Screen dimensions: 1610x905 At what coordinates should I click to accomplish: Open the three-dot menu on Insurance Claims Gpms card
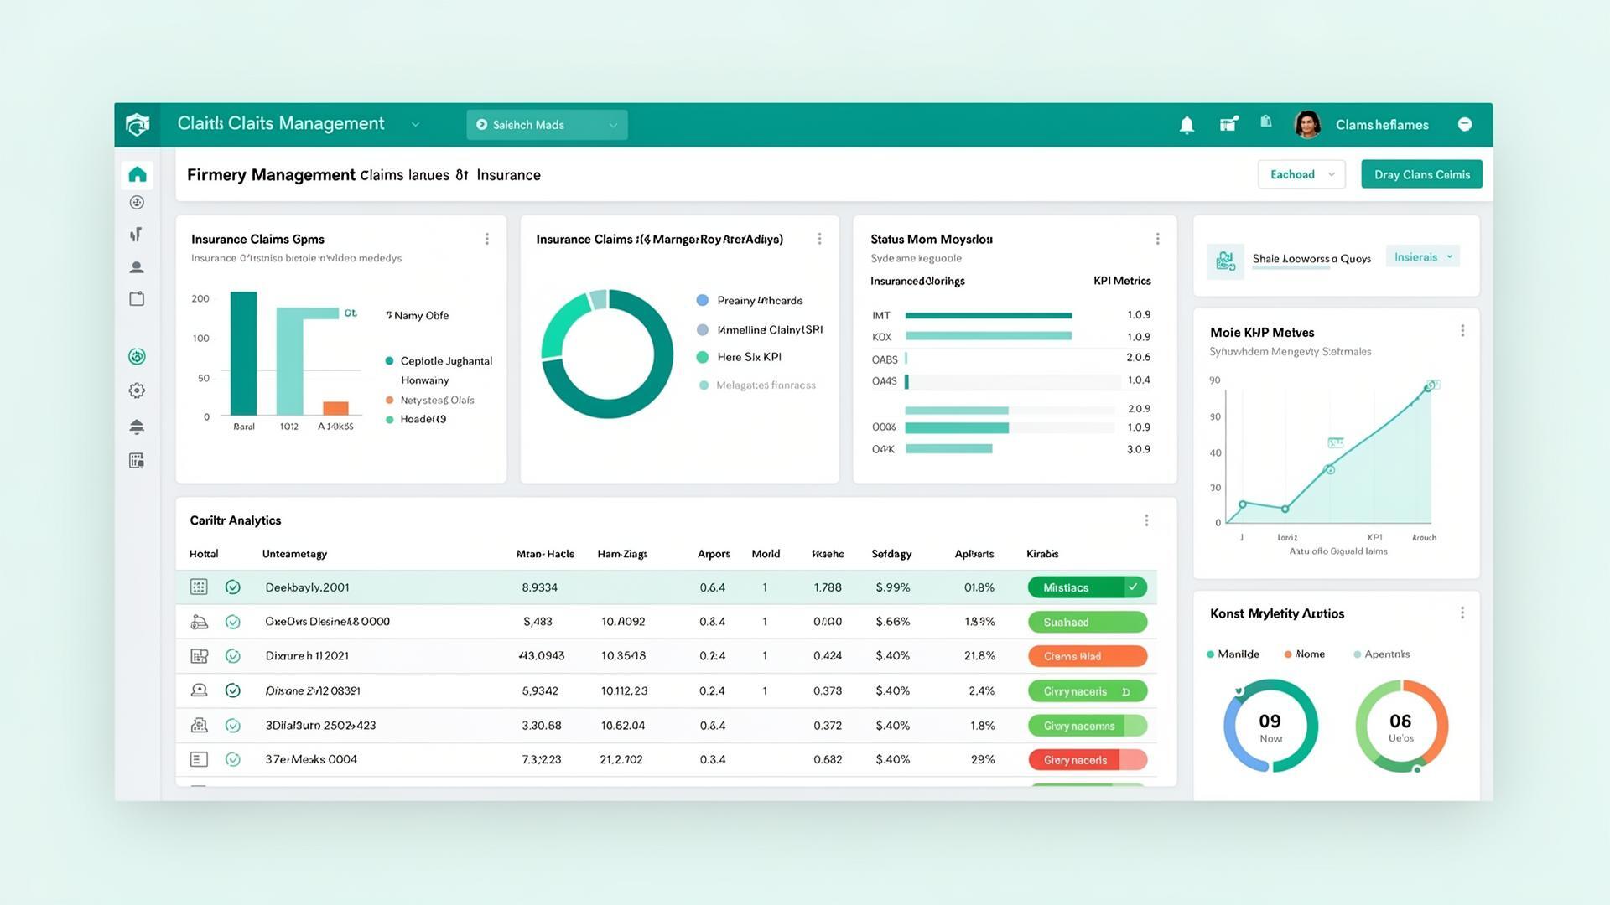[x=487, y=238]
